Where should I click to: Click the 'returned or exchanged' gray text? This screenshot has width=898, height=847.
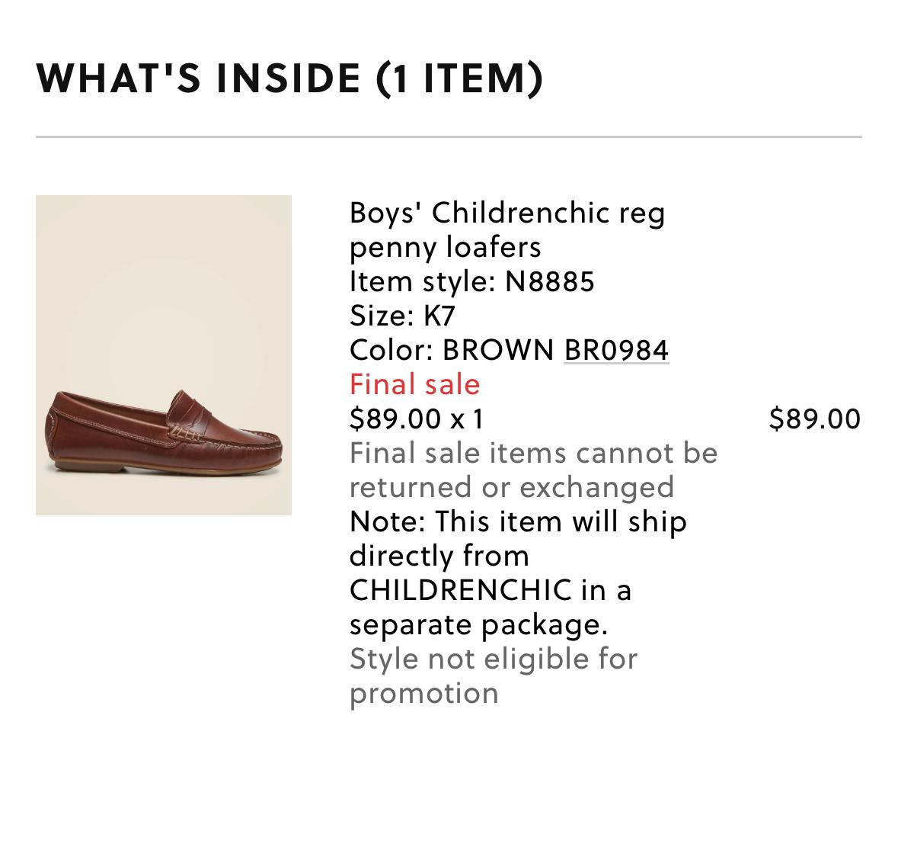pos(512,487)
